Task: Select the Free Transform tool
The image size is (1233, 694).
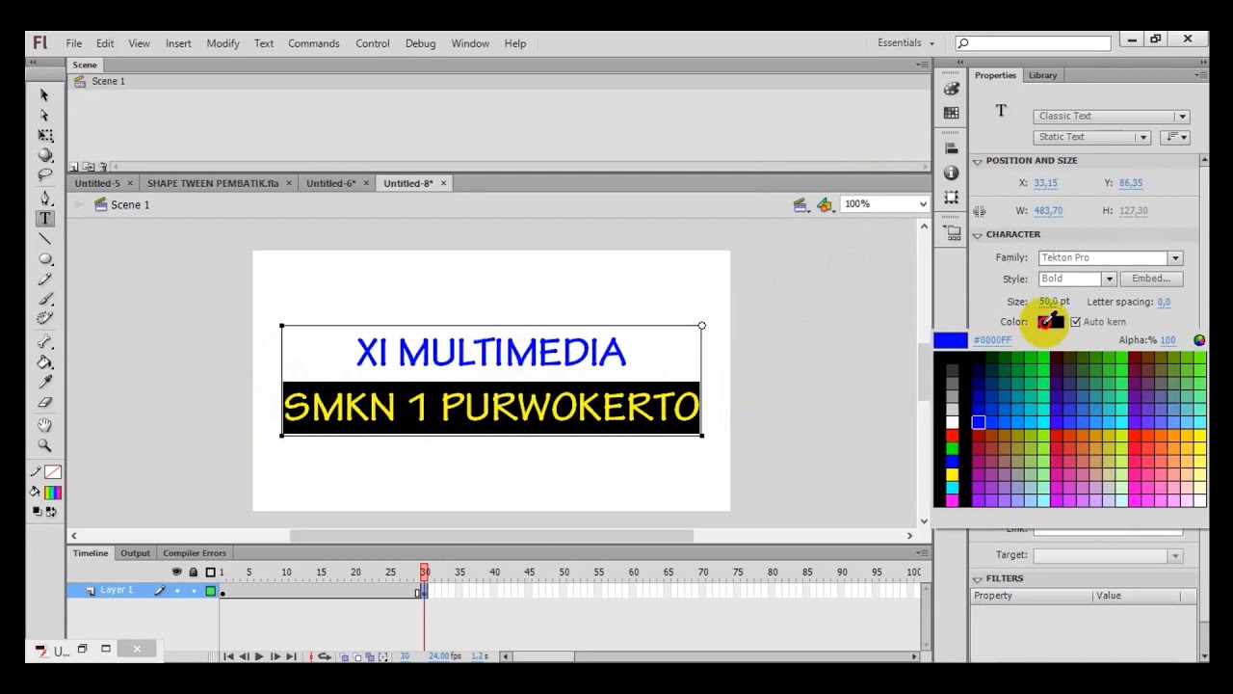Action: pos(44,135)
